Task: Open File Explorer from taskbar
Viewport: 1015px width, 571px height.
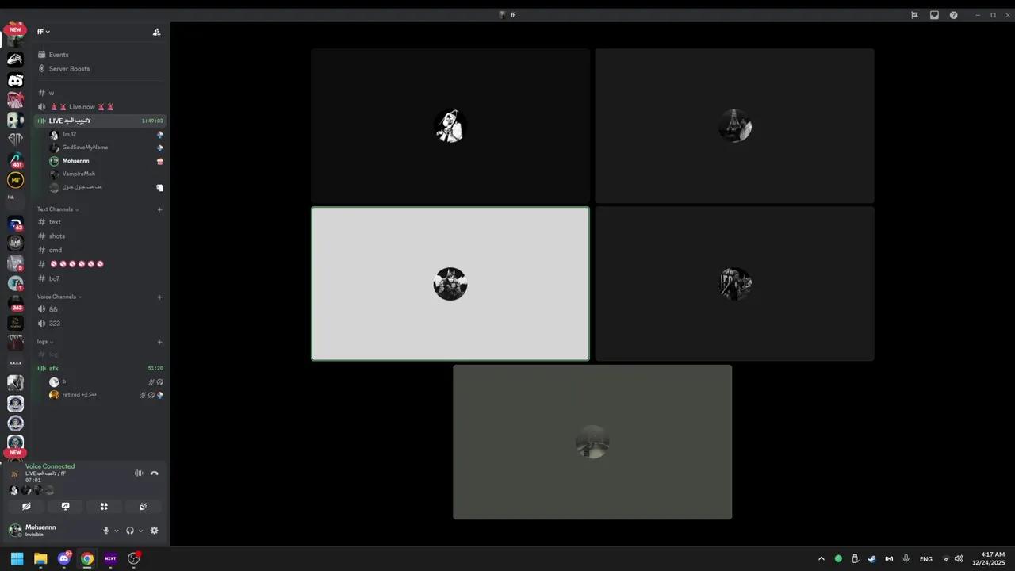Action: 40,558
